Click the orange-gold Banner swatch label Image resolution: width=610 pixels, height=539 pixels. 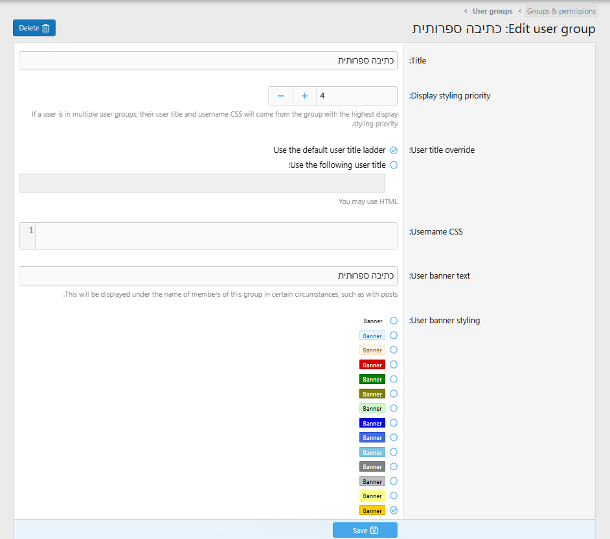(x=372, y=510)
